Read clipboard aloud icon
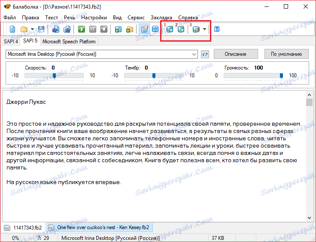The width and height of the screenshot is (316, 242). 118,29
